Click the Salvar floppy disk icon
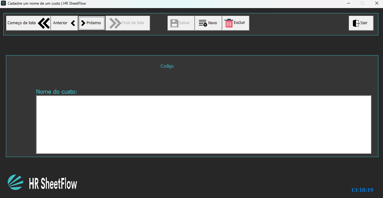This screenshot has width=383, height=198. 174,23
